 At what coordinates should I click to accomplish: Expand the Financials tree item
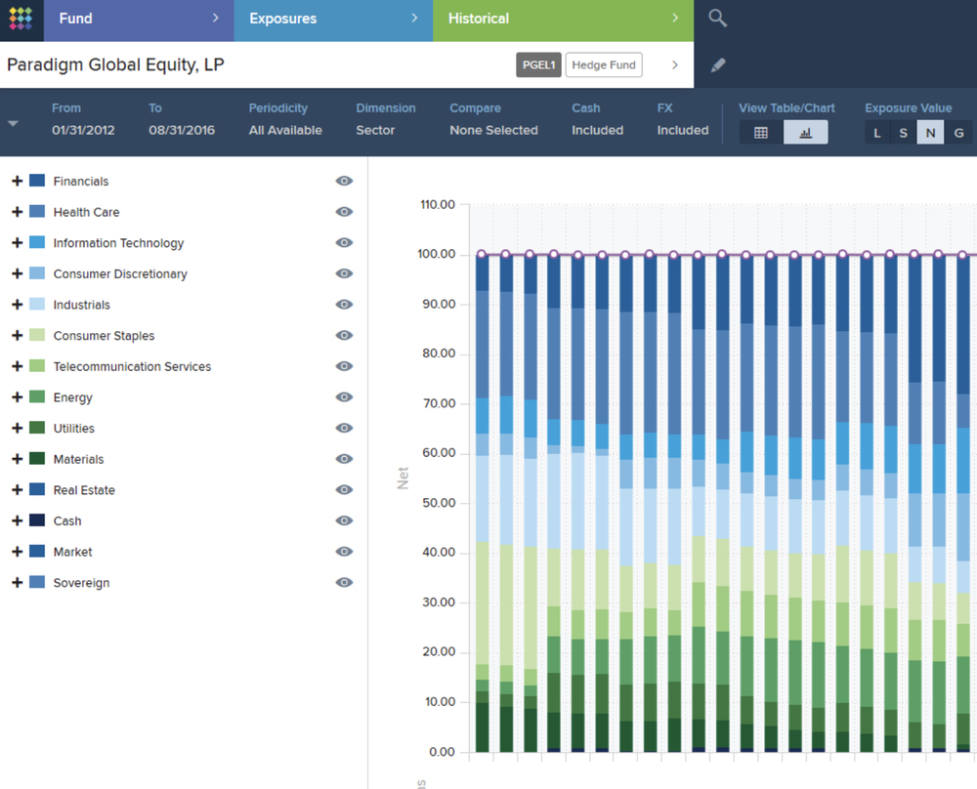point(16,181)
